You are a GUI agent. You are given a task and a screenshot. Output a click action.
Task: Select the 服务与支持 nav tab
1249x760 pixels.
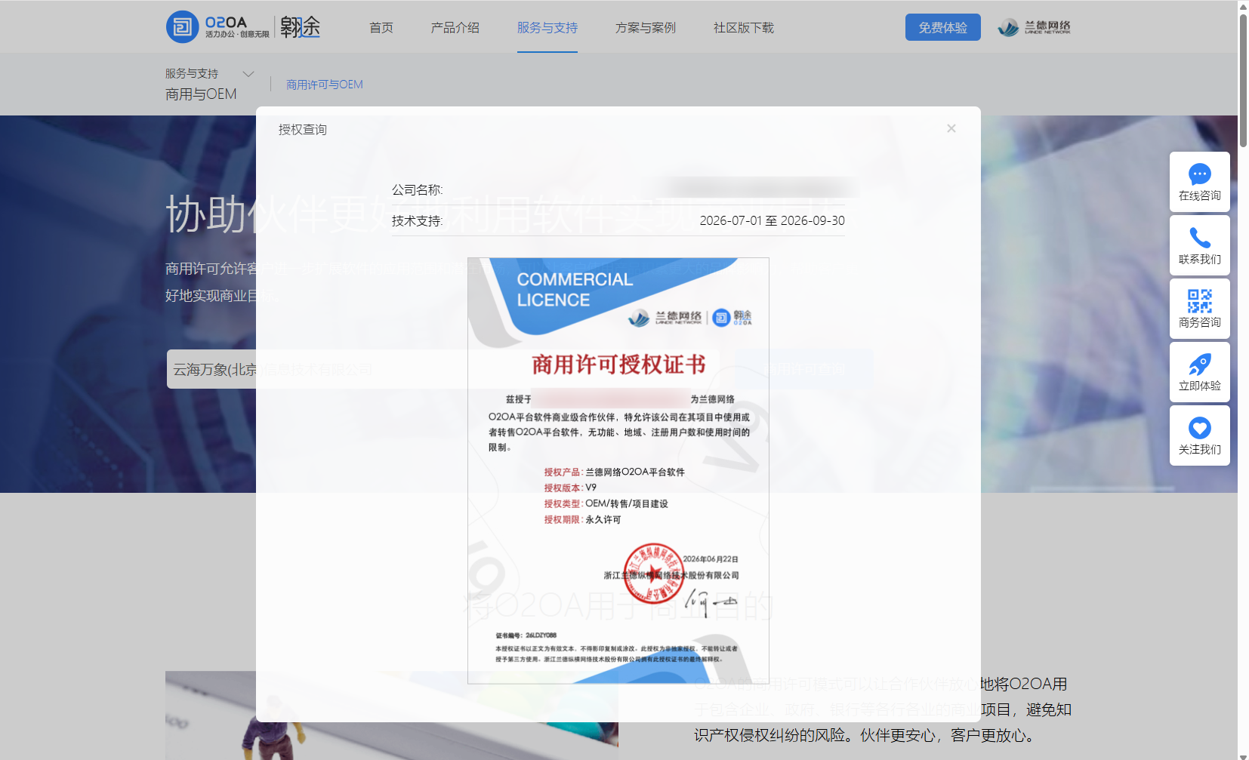tap(547, 28)
